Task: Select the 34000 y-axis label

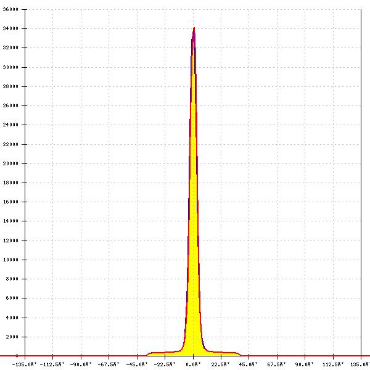Action: (10, 28)
